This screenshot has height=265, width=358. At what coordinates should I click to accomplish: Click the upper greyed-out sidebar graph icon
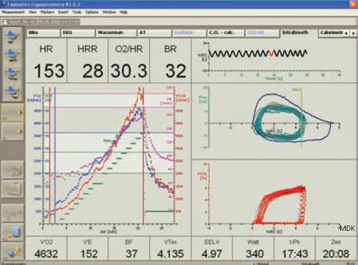tap(12, 170)
